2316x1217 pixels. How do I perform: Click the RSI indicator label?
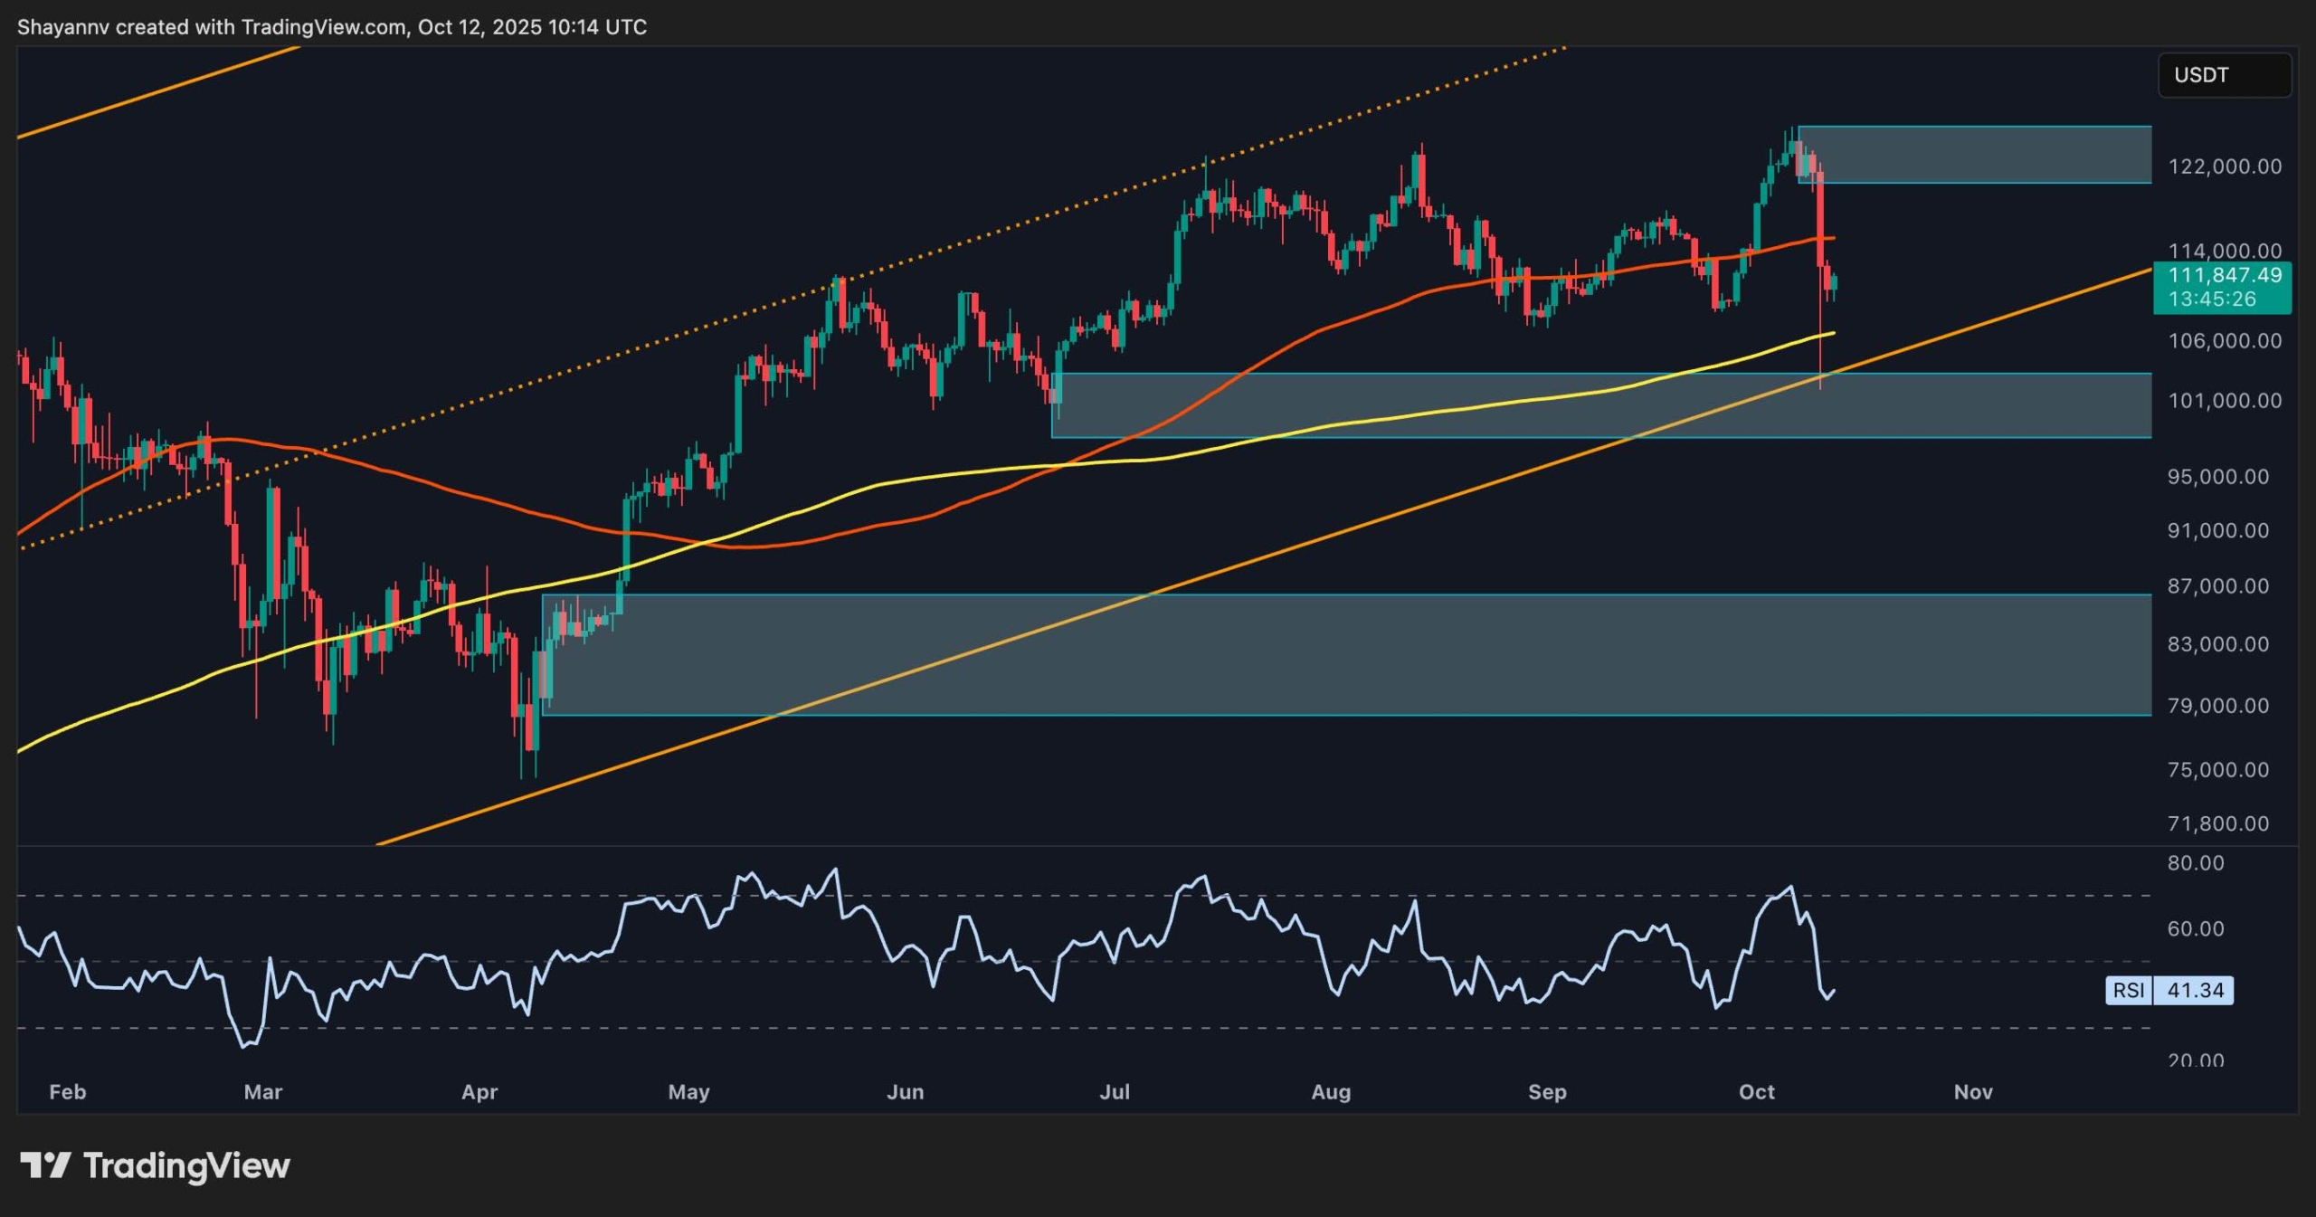[x=2131, y=991]
